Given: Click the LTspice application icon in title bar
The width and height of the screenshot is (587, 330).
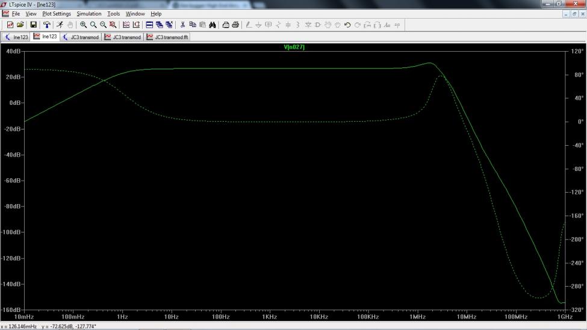Looking at the screenshot, I should tap(4, 4).
